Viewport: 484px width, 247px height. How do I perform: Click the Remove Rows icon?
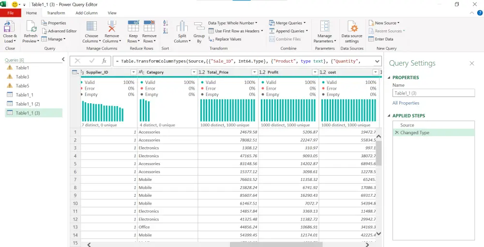[x=149, y=26]
